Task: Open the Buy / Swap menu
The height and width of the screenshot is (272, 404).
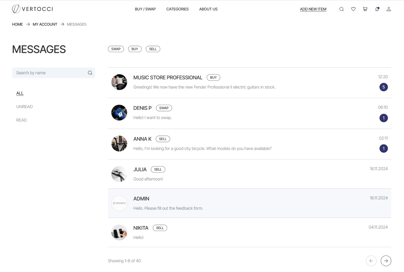Action: pyautogui.click(x=145, y=9)
